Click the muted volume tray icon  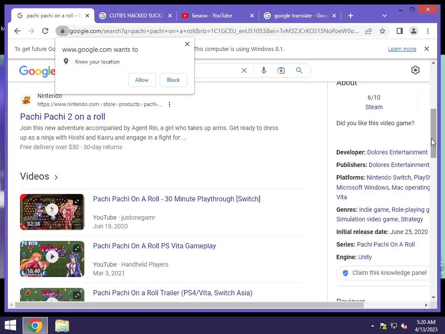(x=404, y=326)
